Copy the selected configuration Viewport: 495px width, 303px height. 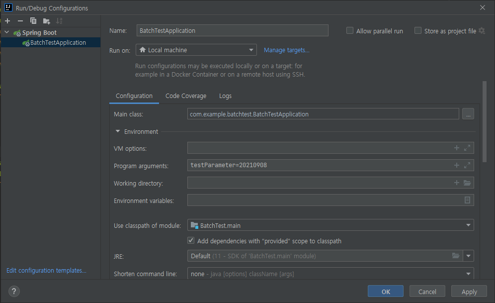(x=33, y=21)
